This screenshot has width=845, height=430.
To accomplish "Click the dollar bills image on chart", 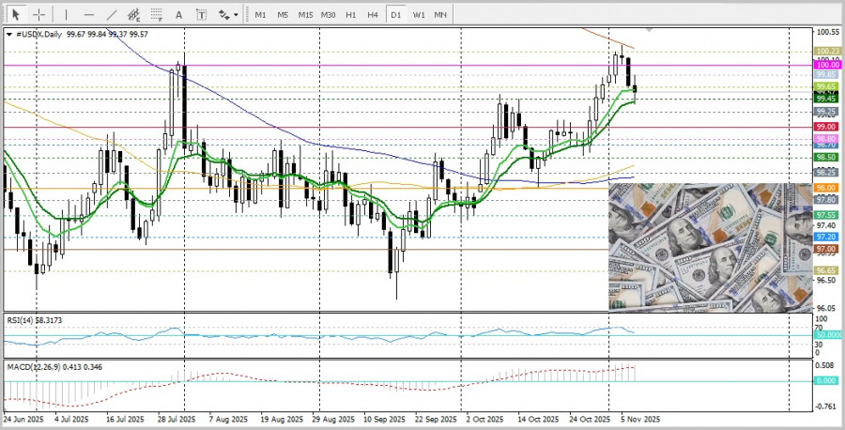I will [710, 247].
